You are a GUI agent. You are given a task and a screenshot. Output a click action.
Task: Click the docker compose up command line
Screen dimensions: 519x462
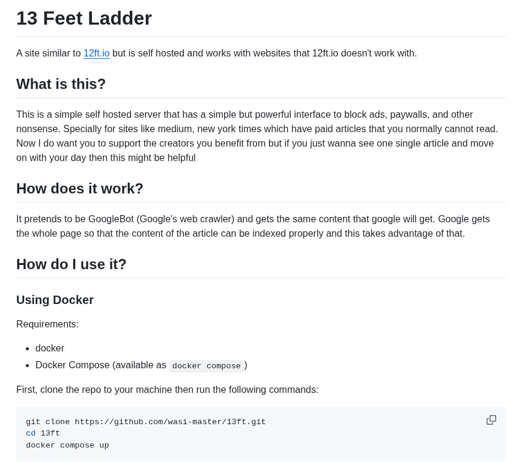pos(67,445)
